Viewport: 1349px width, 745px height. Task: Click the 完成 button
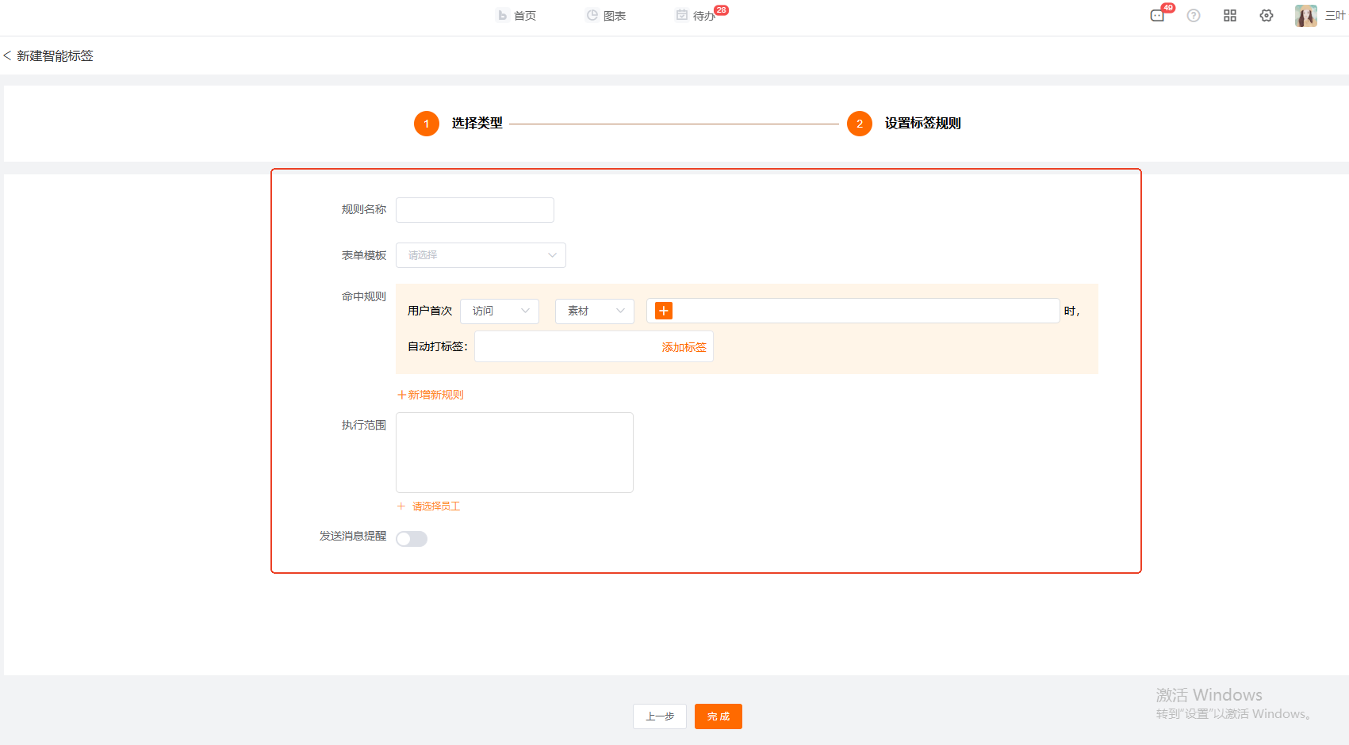point(719,716)
